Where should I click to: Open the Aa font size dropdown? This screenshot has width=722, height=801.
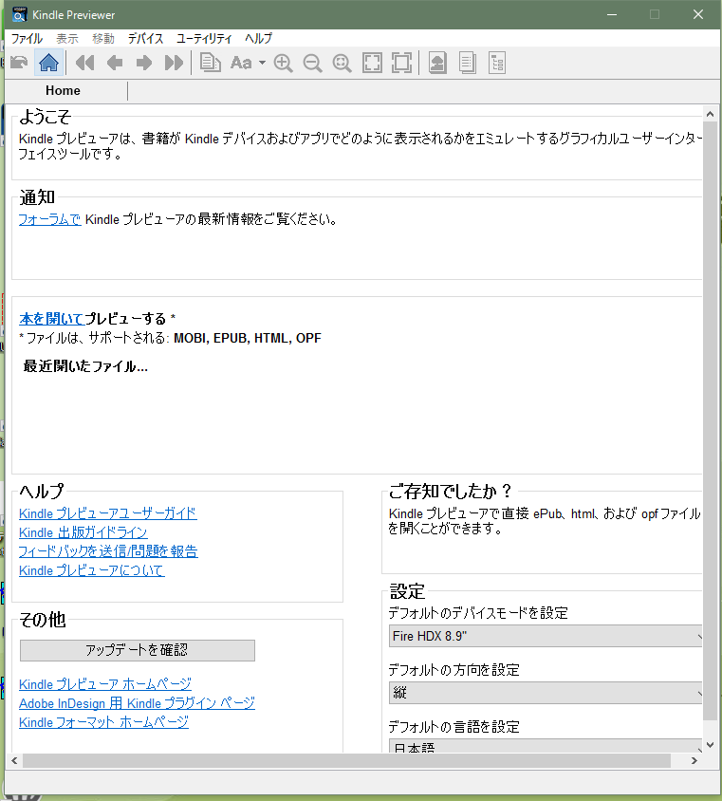tap(247, 63)
